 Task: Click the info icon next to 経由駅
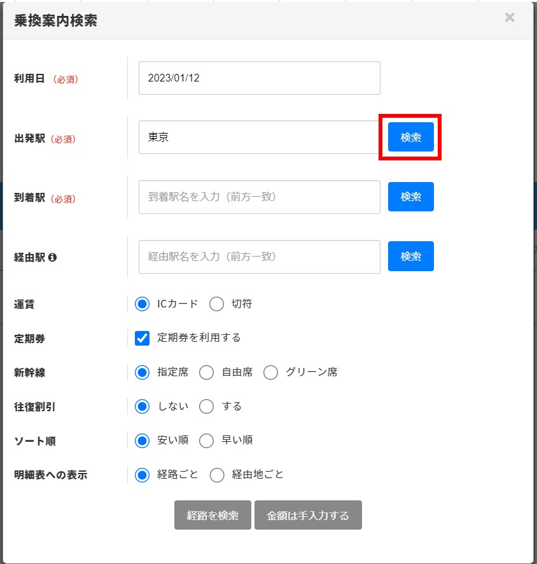click(x=53, y=258)
